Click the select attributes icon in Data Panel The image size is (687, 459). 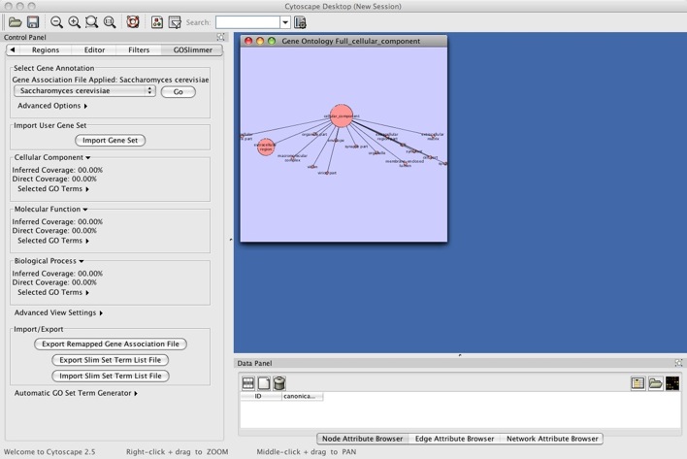(248, 383)
